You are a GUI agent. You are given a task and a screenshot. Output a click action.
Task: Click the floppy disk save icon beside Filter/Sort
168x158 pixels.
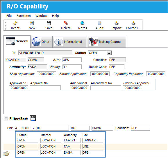click(33, 118)
